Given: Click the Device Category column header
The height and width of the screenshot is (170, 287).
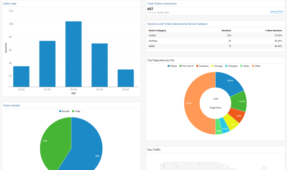Looking at the screenshot, I should pyautogui.click(x=157, y=31).
